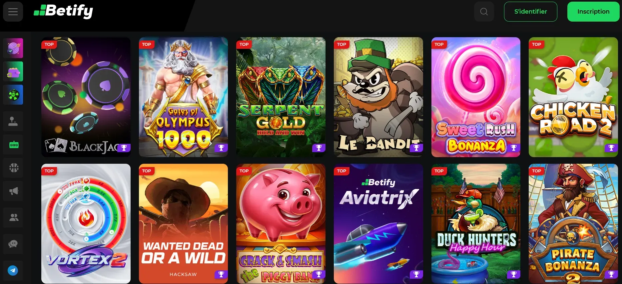The width and height of the screenshot is (622, 284).
Task: Open the chat bubbles support icon
Action: (x=13, y=244)
